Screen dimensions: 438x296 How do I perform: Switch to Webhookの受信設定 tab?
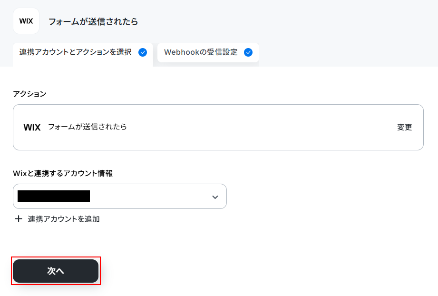(208, 52)
